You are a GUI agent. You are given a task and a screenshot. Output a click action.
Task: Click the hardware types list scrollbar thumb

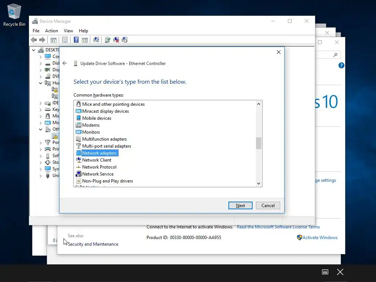tap(258, 143)
